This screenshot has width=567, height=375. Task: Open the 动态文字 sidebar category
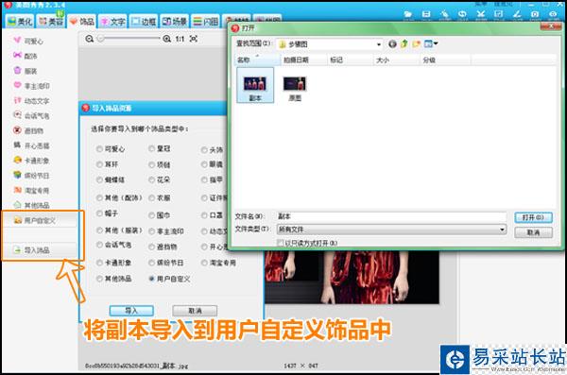31,100
